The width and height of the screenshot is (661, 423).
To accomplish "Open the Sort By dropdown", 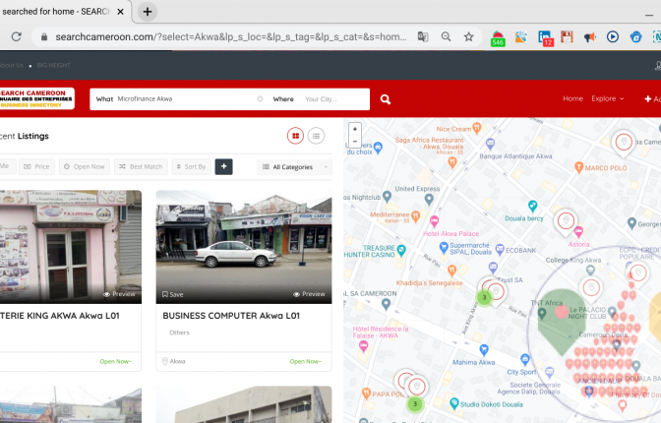I will 192,166.
